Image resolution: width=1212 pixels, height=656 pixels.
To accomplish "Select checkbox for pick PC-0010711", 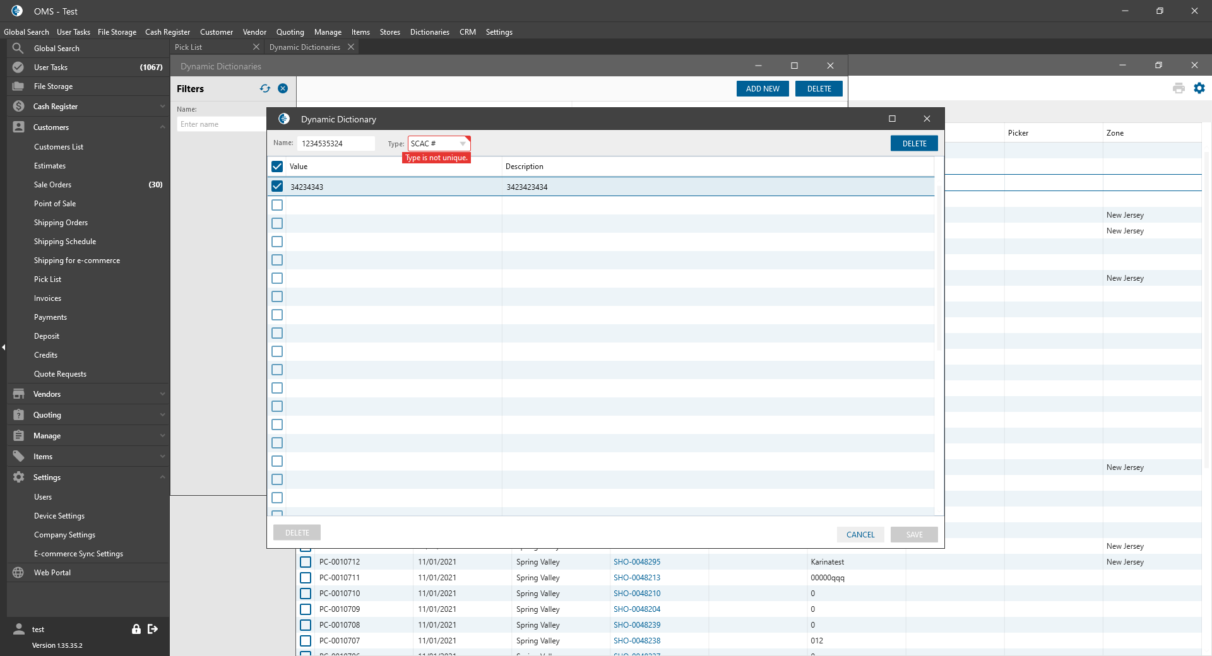I will click(306, 577).
